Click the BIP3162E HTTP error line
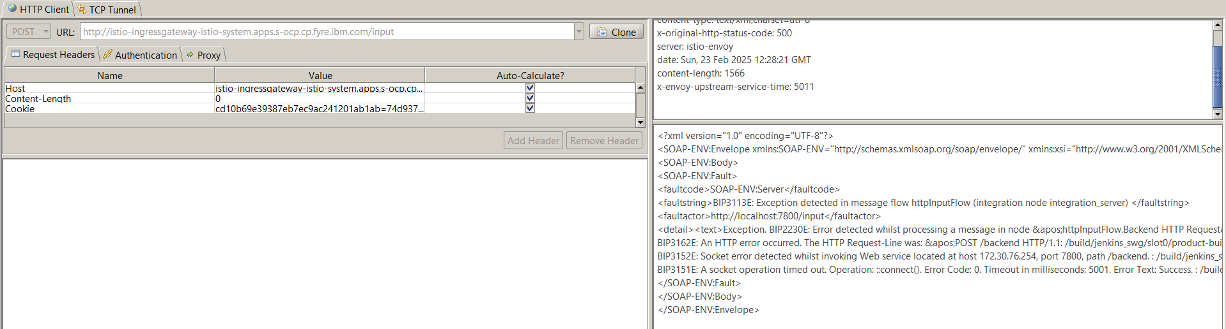The height and width of the screenshot is (329, 1226). pos(940,243)
